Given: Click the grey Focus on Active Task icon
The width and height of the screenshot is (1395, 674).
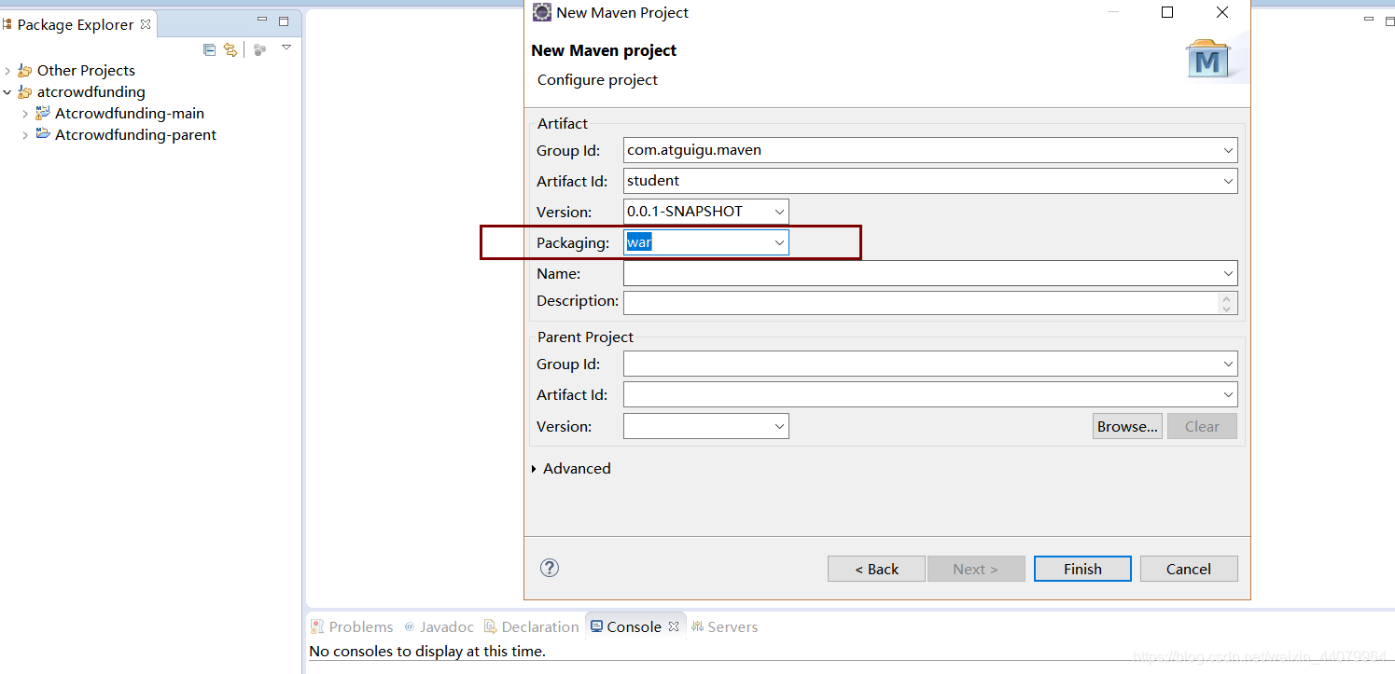Looking at the screenshot, I should point(260,49).
